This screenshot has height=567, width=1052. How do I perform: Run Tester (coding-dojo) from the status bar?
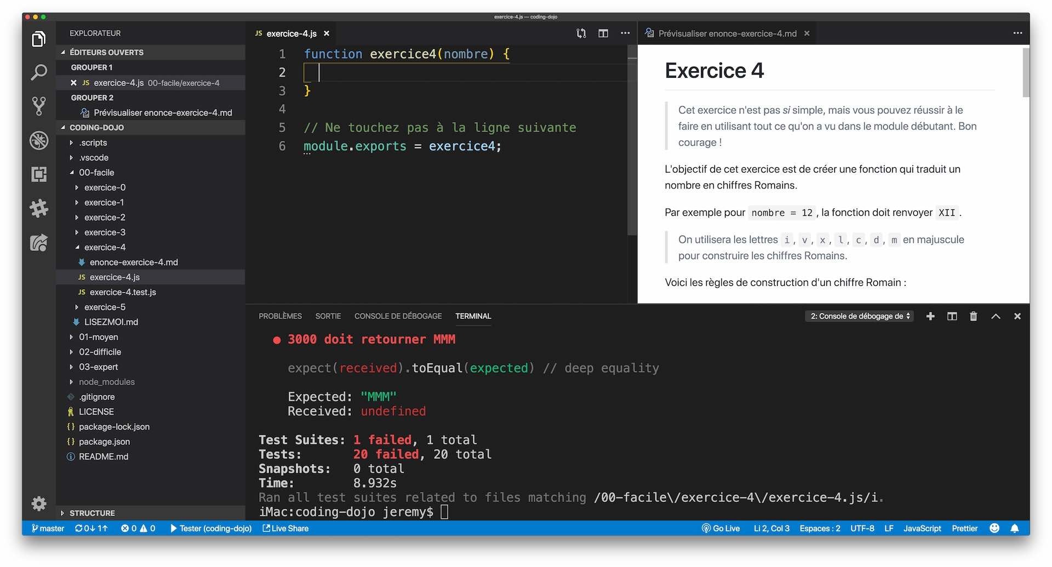coord(211,528)
